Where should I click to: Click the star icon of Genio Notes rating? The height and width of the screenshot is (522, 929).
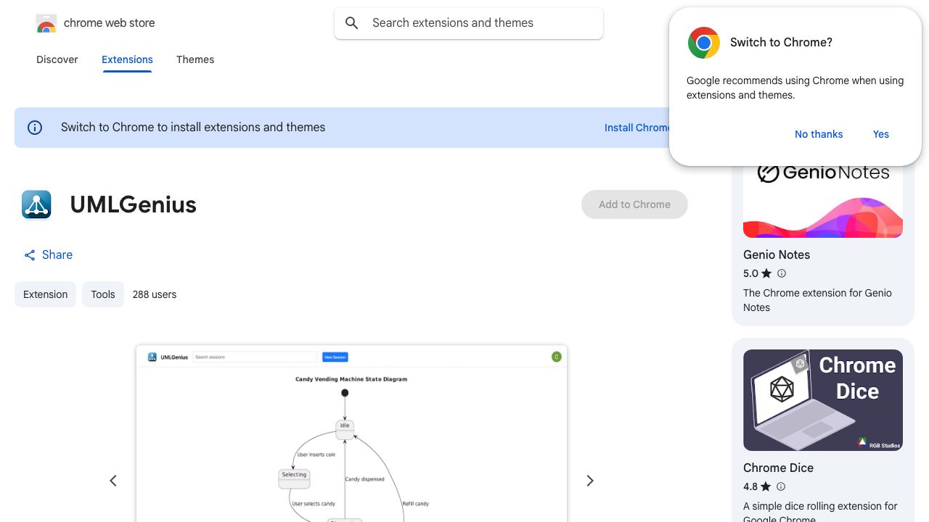tap(766, 273)
